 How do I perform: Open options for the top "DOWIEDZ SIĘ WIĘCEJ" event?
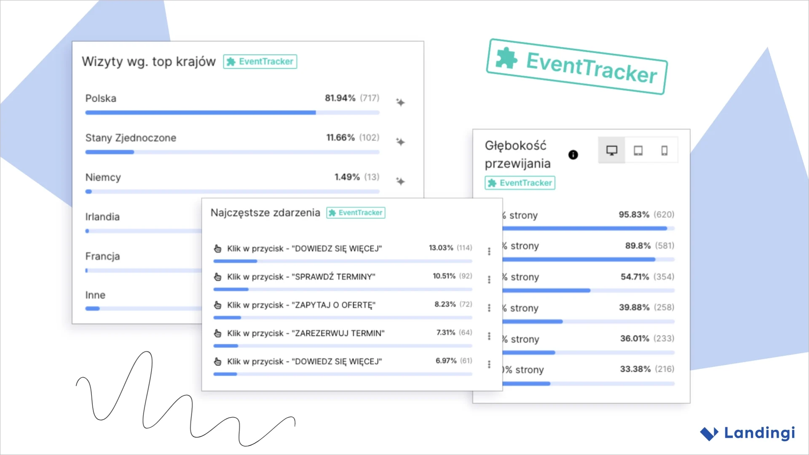(x=489, y=251)
